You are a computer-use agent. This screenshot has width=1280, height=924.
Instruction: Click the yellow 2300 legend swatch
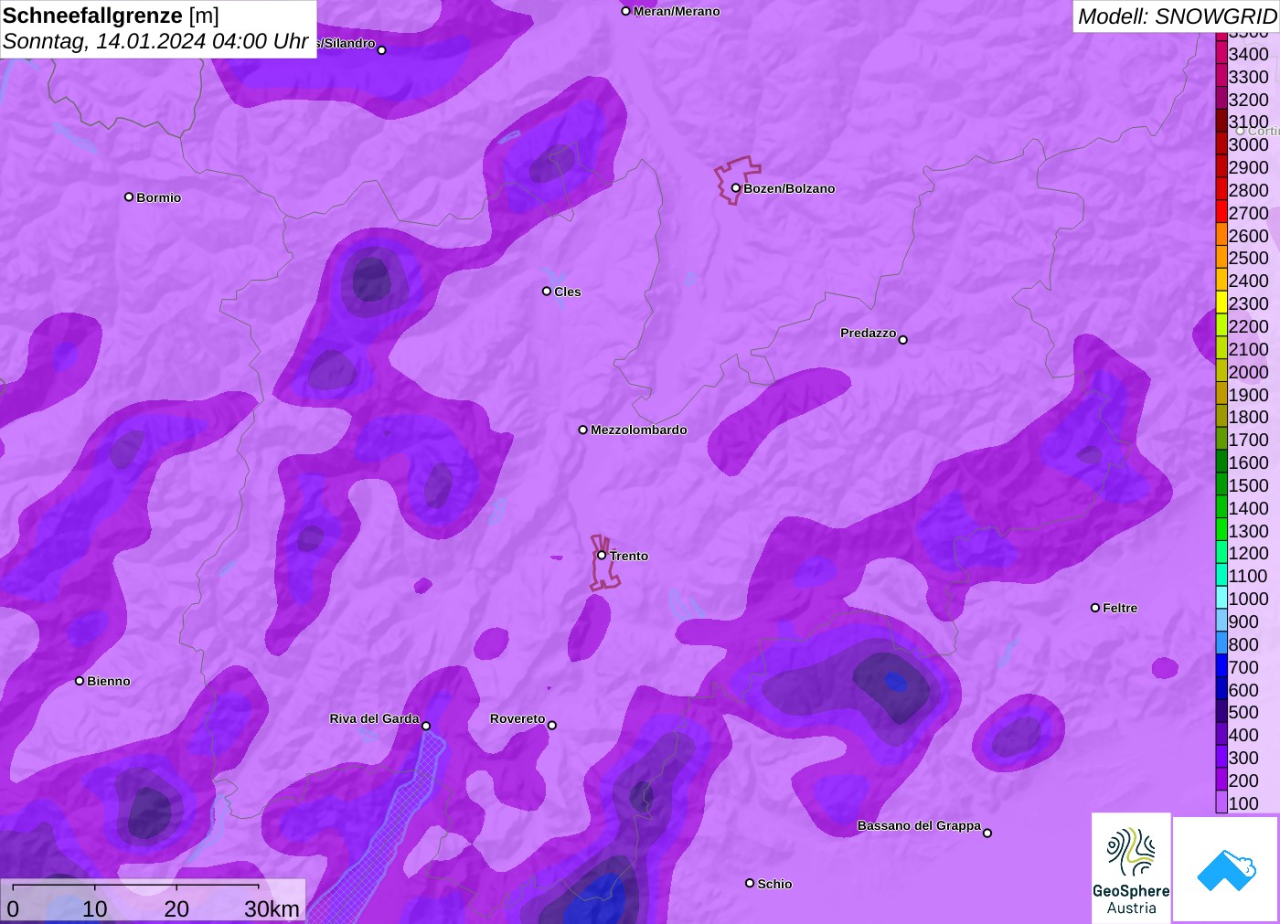point(1221,303)
